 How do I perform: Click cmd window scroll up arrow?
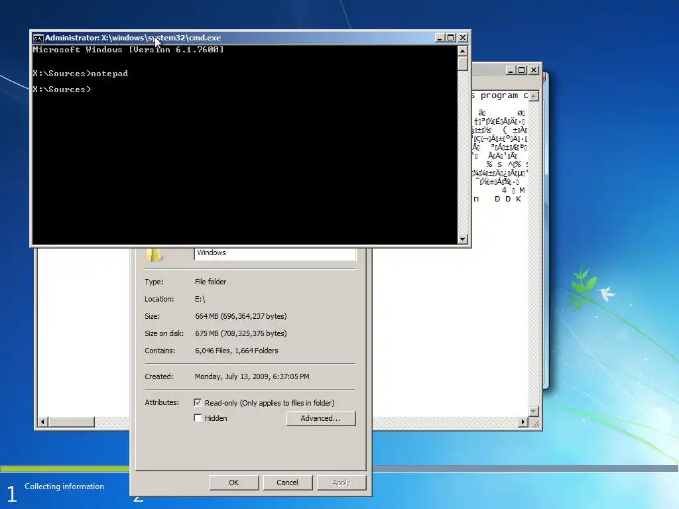click(x=462, y=51)
